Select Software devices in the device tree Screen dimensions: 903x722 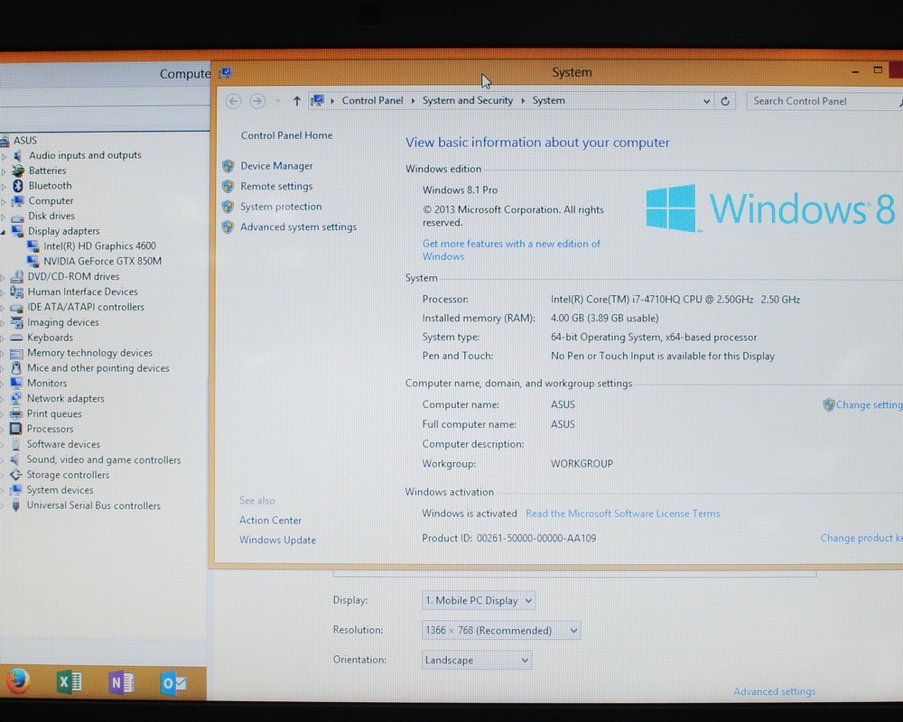pos(63,445)
